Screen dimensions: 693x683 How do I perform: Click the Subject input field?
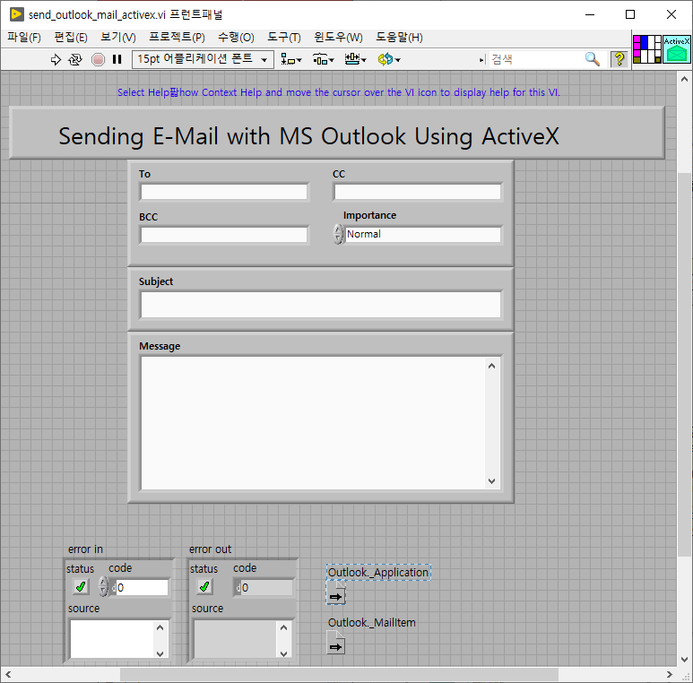click(x=321, y=305)
